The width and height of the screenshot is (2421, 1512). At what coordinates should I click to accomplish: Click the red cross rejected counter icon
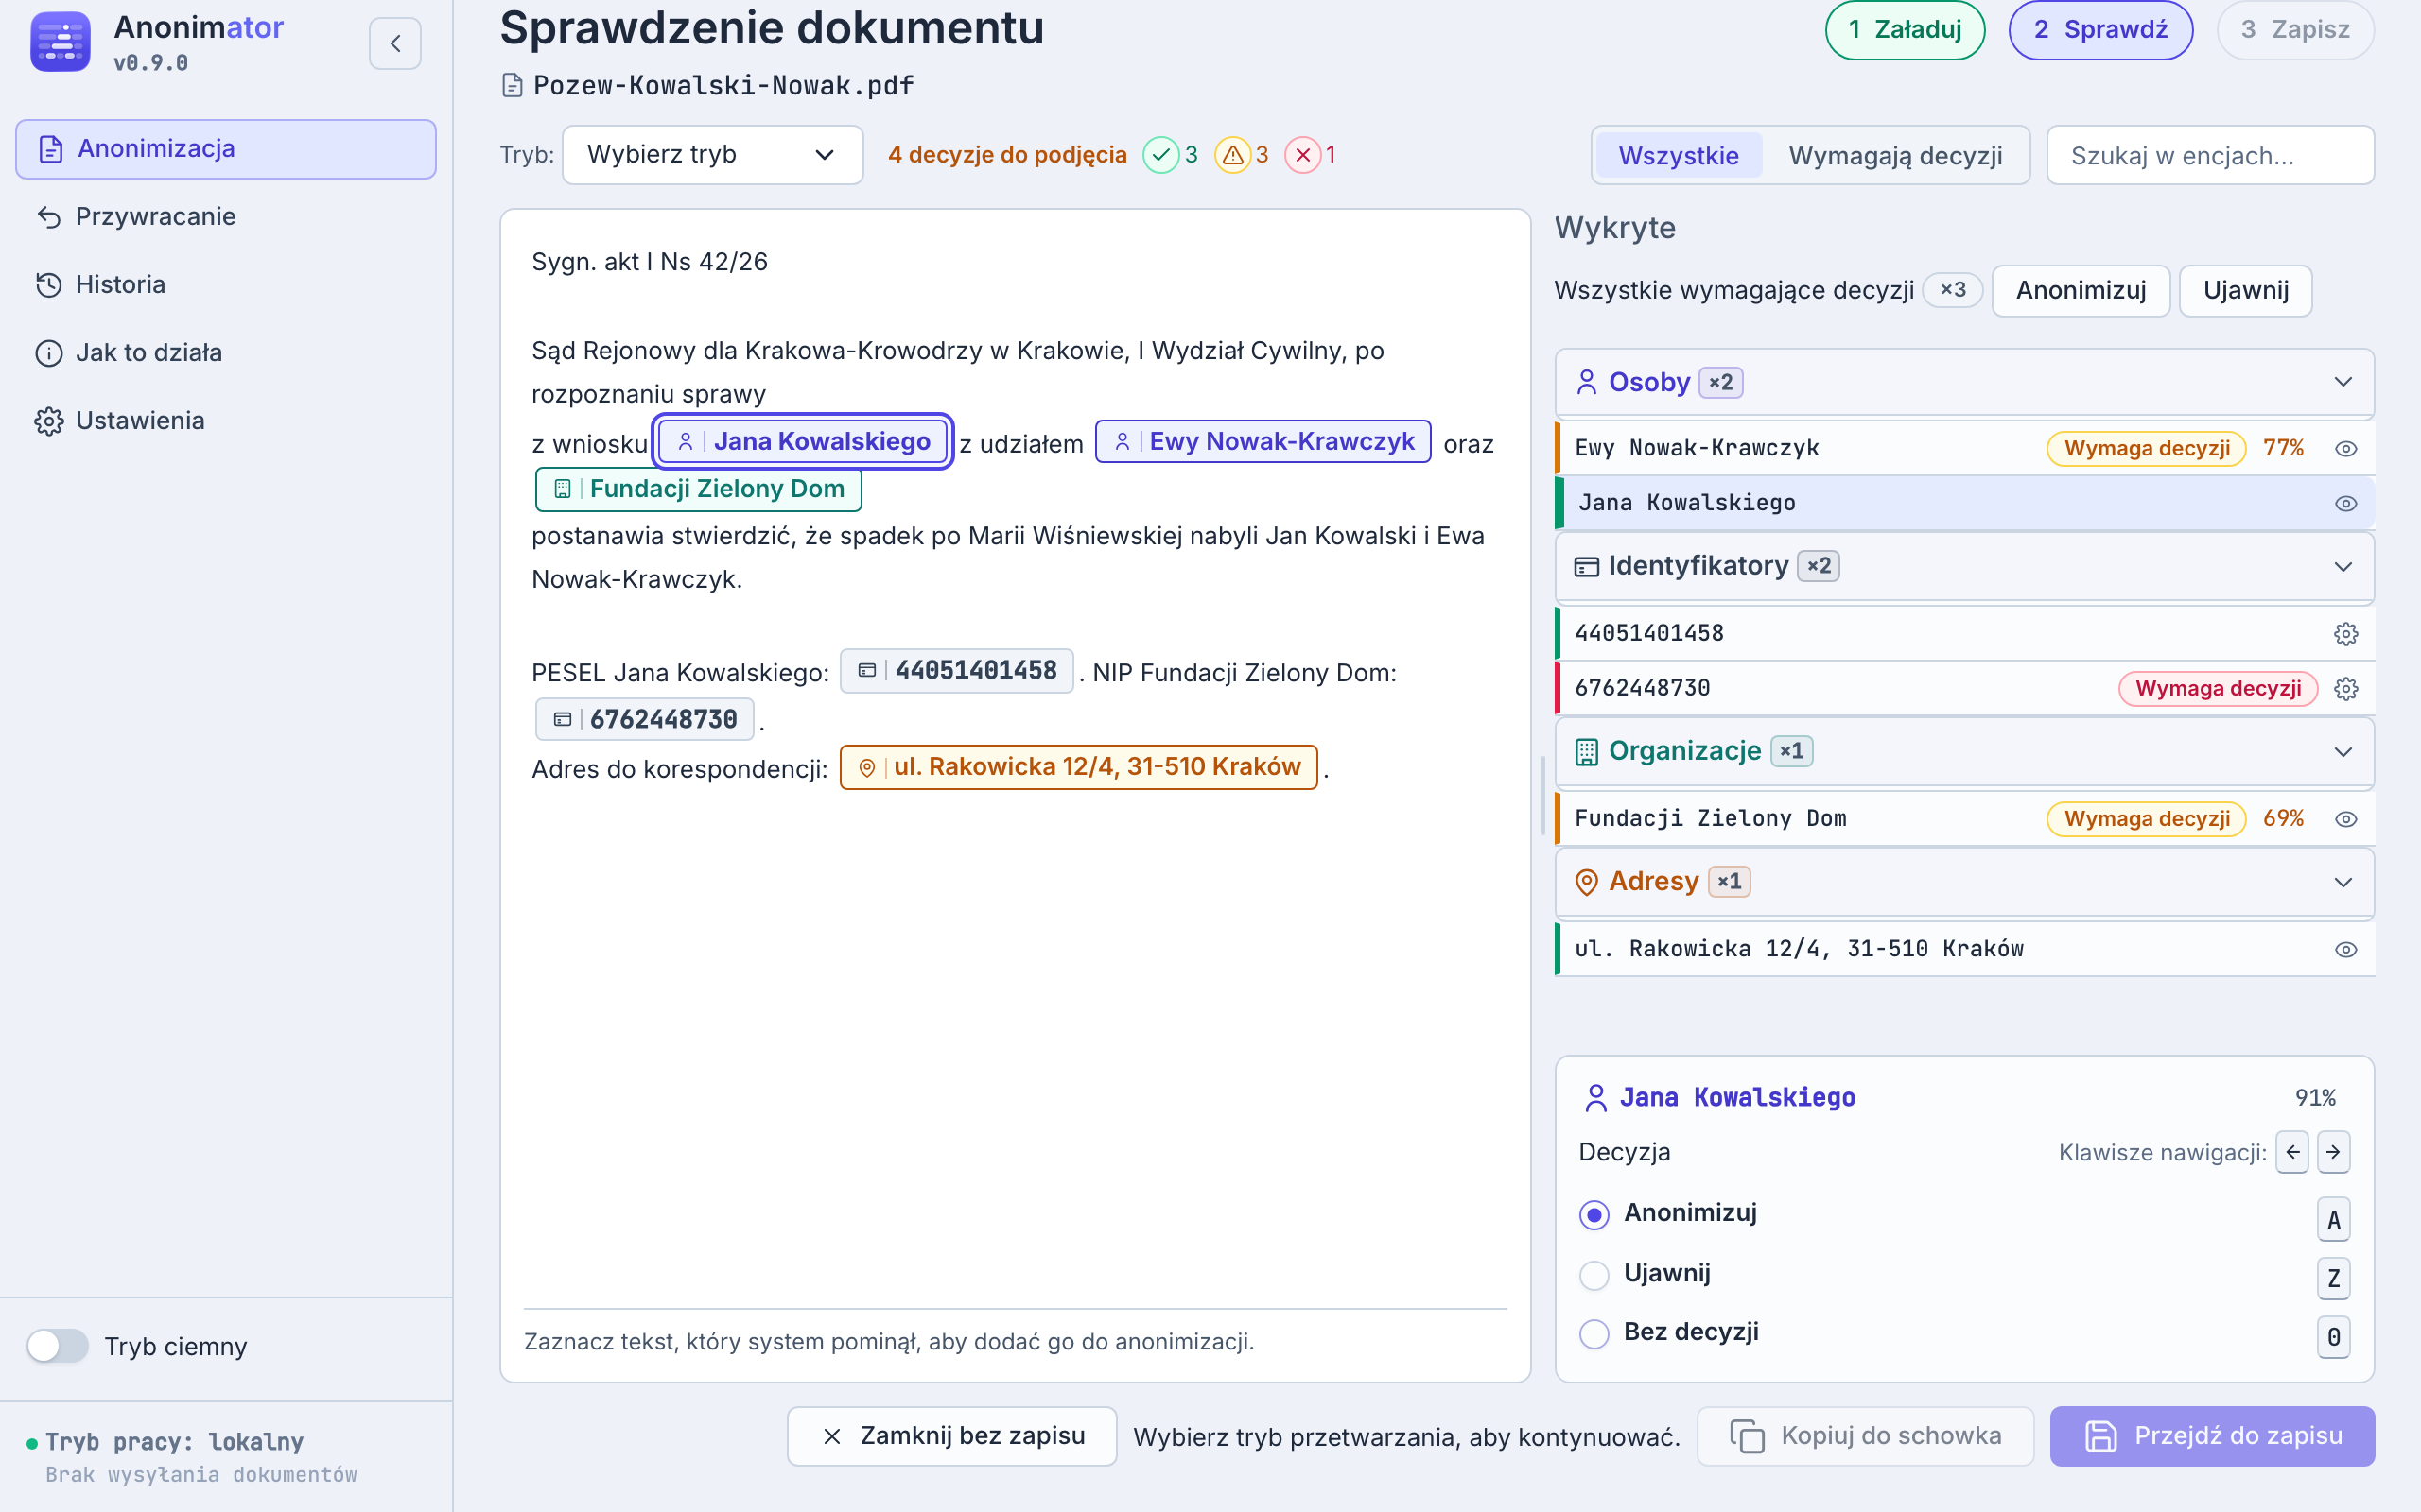pos(1302,155)
